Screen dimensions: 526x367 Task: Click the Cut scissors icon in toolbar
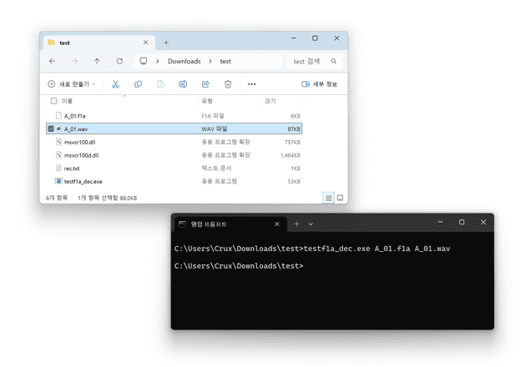pos(115,84)
